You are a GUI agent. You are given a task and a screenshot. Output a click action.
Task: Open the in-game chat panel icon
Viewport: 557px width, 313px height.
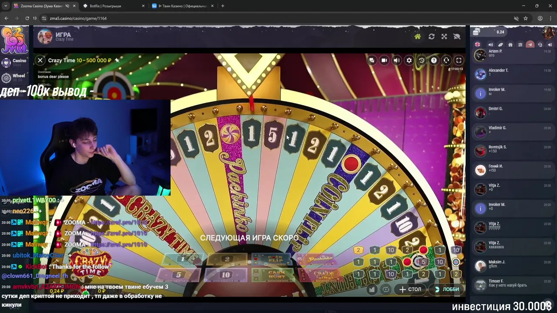372,60
